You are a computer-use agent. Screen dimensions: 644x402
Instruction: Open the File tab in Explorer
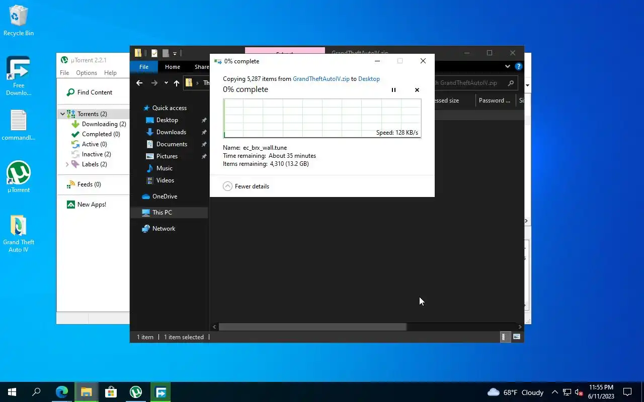[144, 67]
